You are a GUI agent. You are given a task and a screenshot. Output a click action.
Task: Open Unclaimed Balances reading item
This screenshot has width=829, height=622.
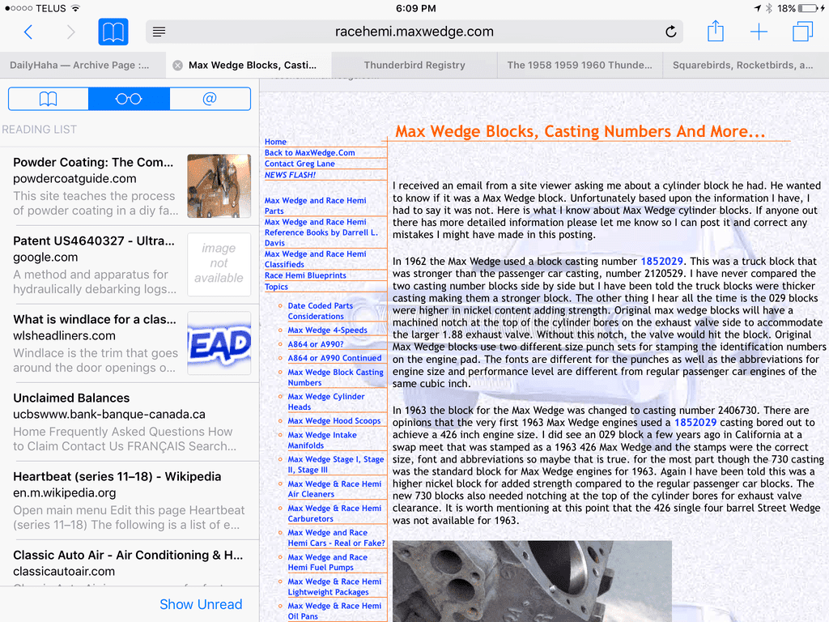130,421
